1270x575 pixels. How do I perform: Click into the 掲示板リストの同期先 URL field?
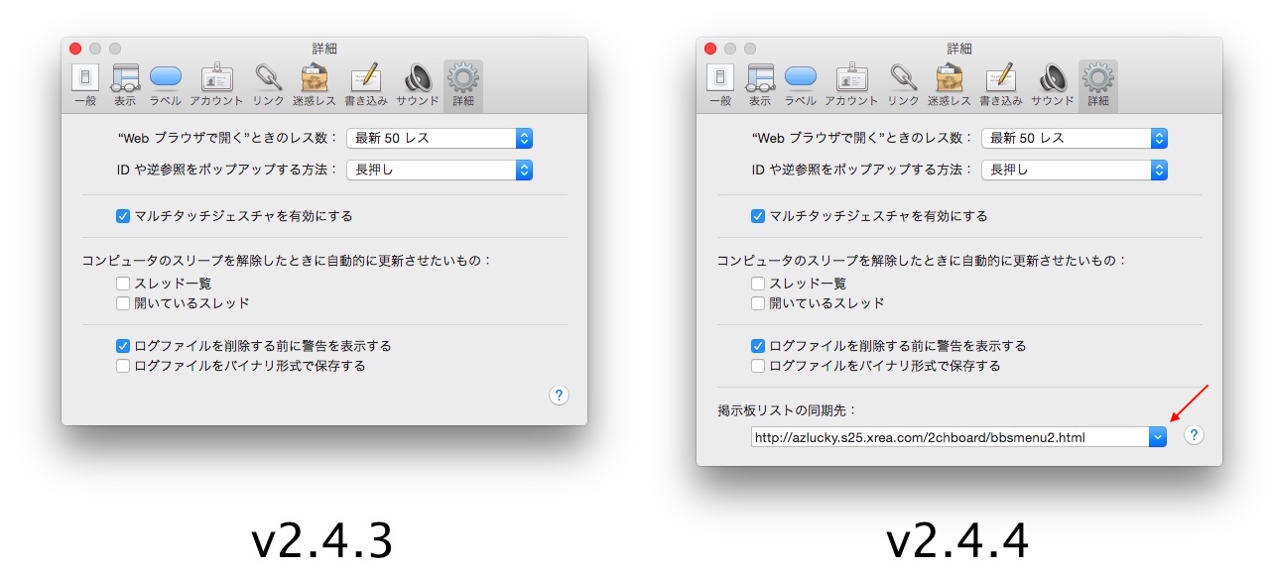coord(950,436)
